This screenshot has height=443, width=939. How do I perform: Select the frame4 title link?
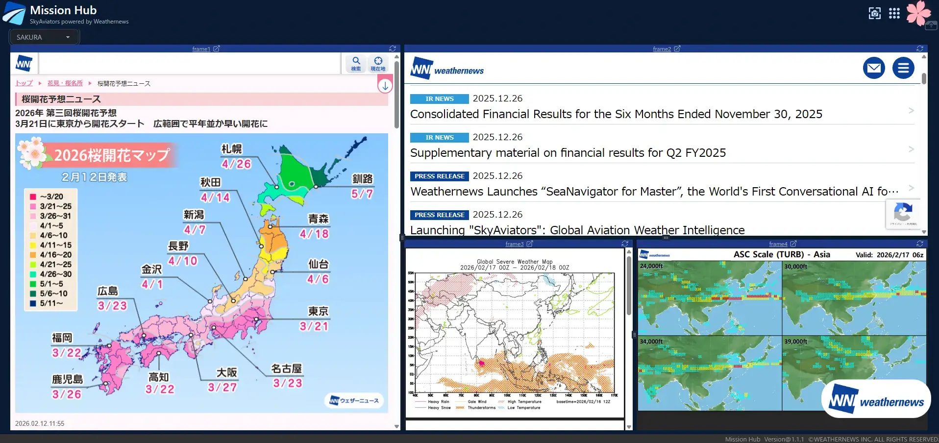778,244
